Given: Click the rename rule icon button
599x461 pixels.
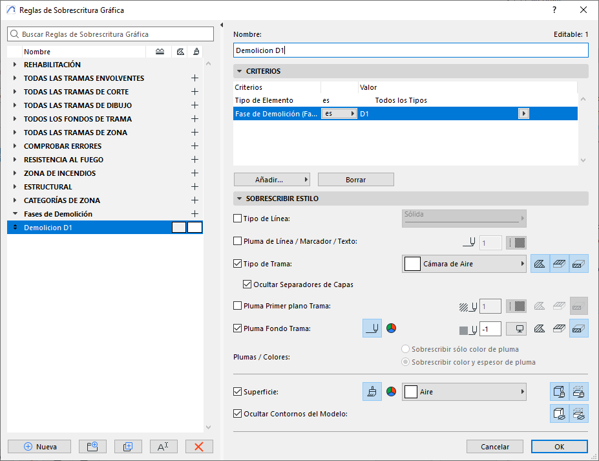Looking at the screenshot, I should coord(163,446).
